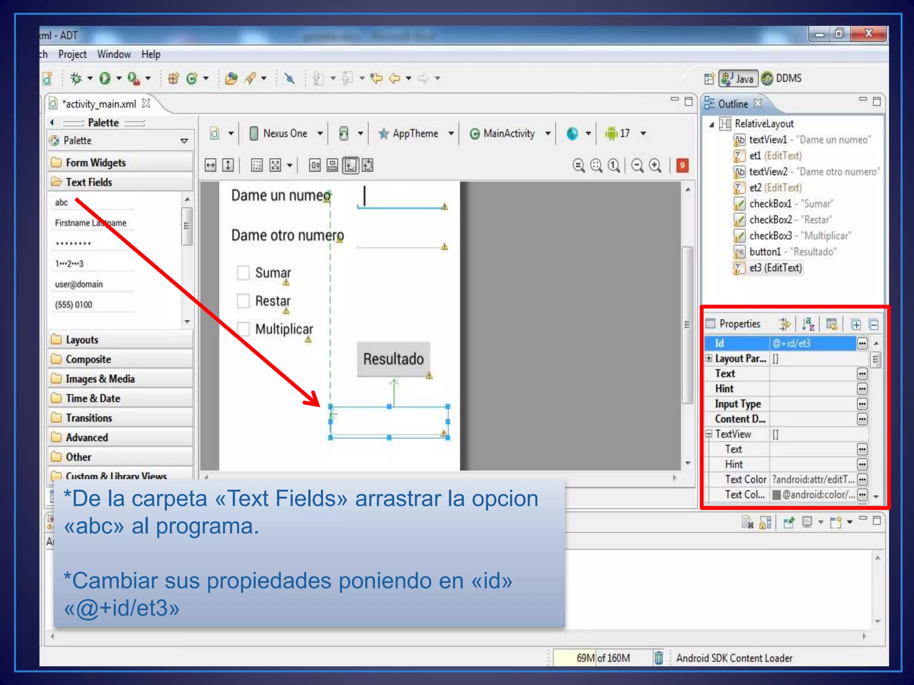The image size is (914, 685).
Task: Collapse the RelativeLayout tree node
Action: pos(711,124)
